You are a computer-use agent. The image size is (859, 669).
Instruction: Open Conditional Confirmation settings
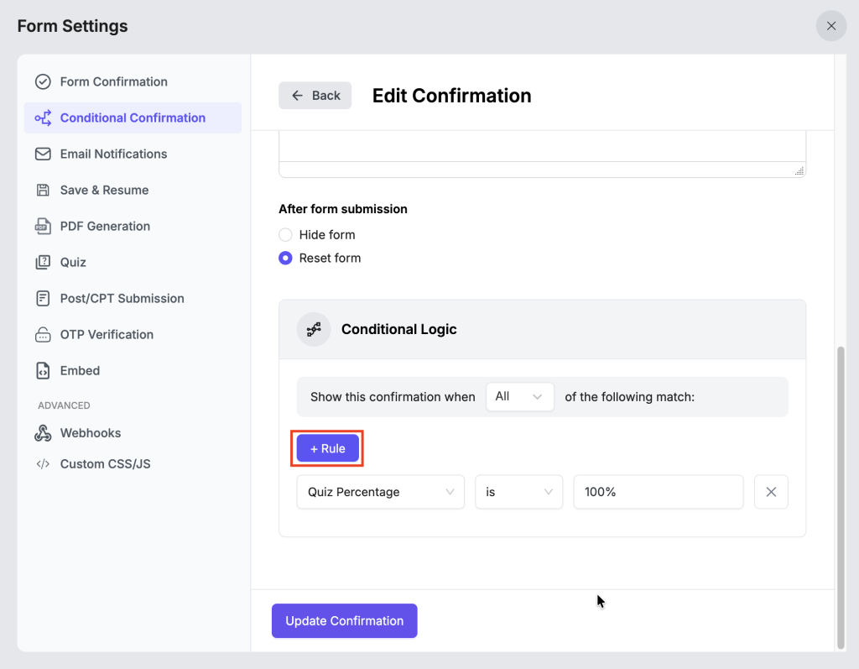133,118
